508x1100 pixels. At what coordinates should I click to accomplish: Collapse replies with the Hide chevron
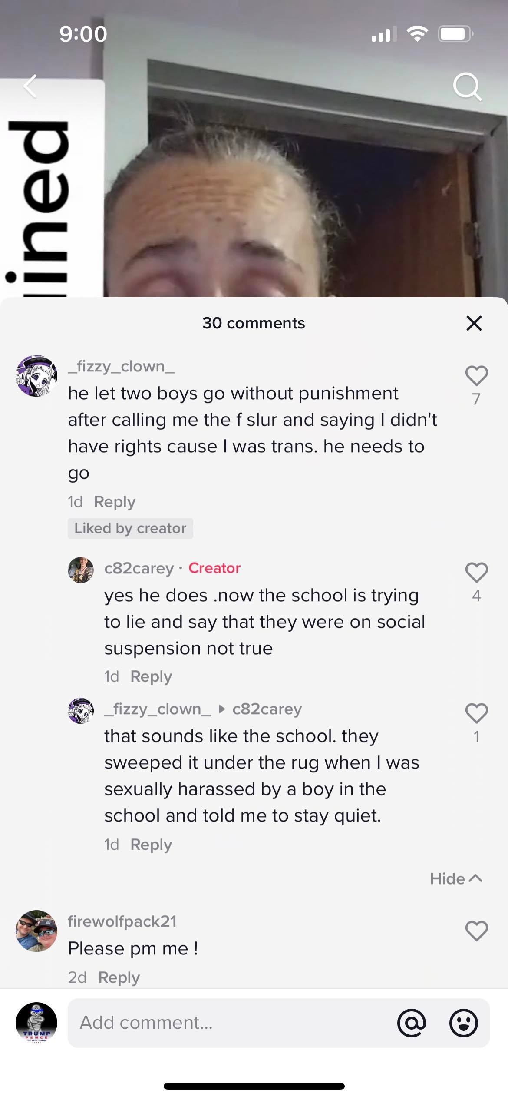(x=456, y=878)
